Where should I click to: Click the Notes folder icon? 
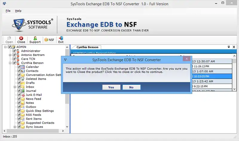23,103
